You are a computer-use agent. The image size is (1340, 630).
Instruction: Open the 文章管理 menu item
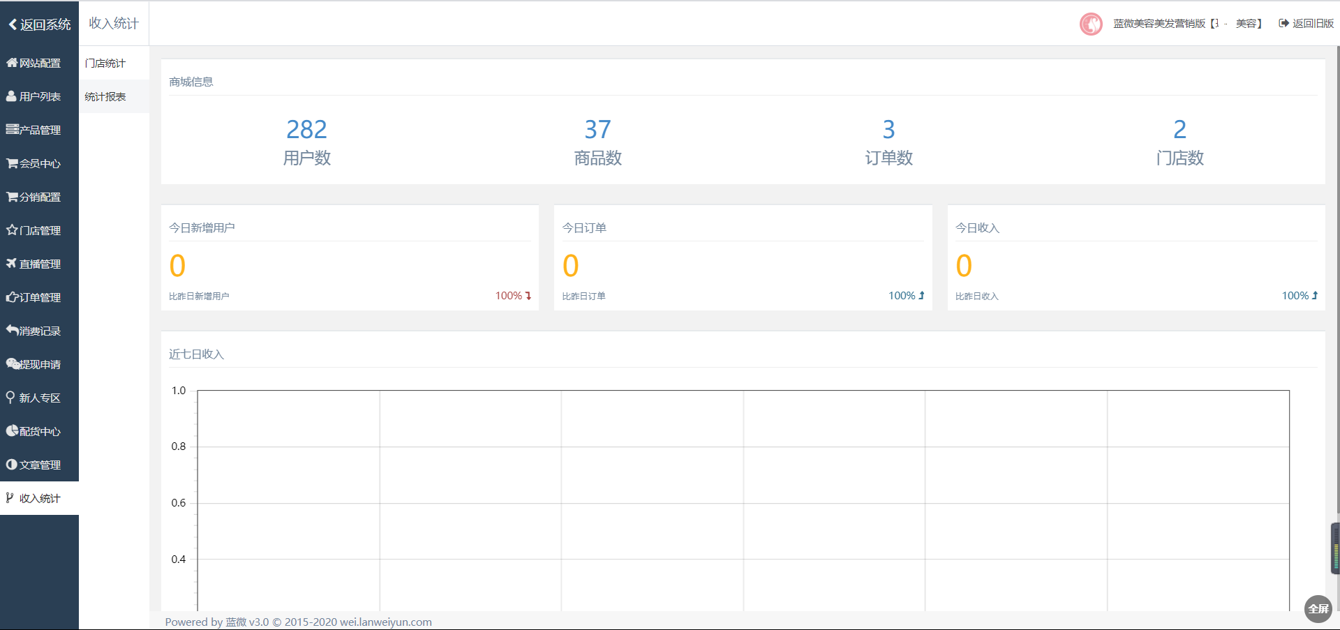pyautogui.click(x=39, y=465)
